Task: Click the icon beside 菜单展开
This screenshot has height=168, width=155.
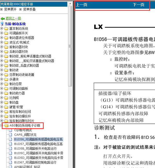Action: pos(1,9)
